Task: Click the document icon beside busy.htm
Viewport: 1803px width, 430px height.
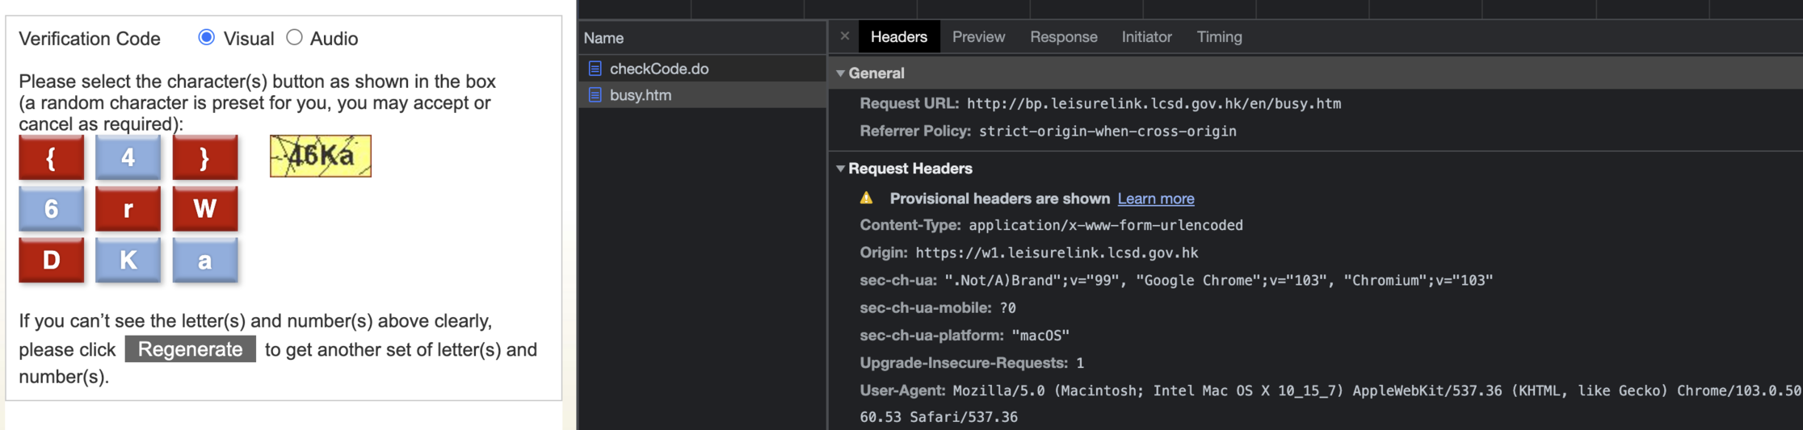Action: point(595,95)
